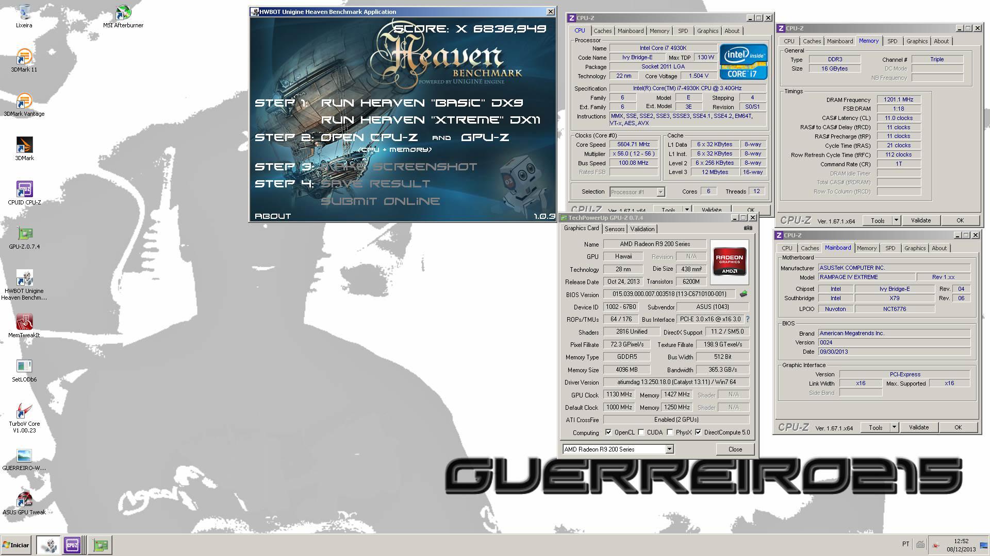Toggle the DirectCompute 5.0 checkbox
The height and width of the screenshot is (556, 990).
[698, 432]
